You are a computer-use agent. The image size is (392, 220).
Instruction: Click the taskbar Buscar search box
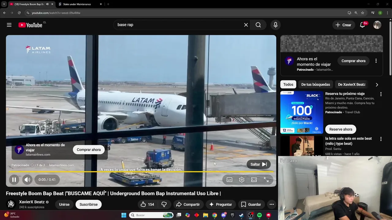(151, 215)
